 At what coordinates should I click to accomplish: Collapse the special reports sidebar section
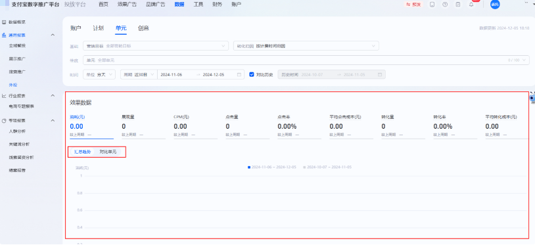click(x=53, y=121)
